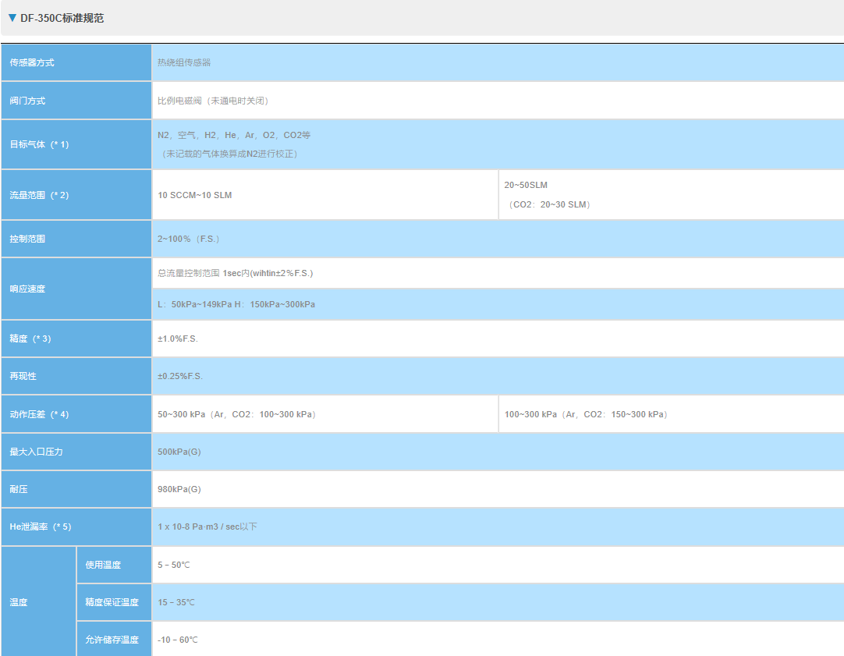Image resolution: width=844 pixels, height=656 pixels.
Task: Select the 响应速度 row header
Action: pyautogui.click(x=76, y=289)
